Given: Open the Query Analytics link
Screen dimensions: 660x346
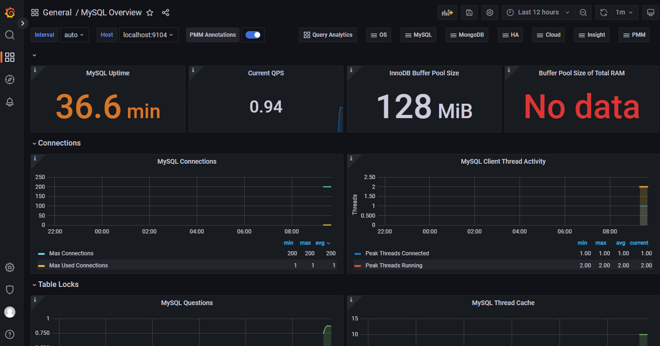Looking at the screenshot, I should [x=328, y=35].
